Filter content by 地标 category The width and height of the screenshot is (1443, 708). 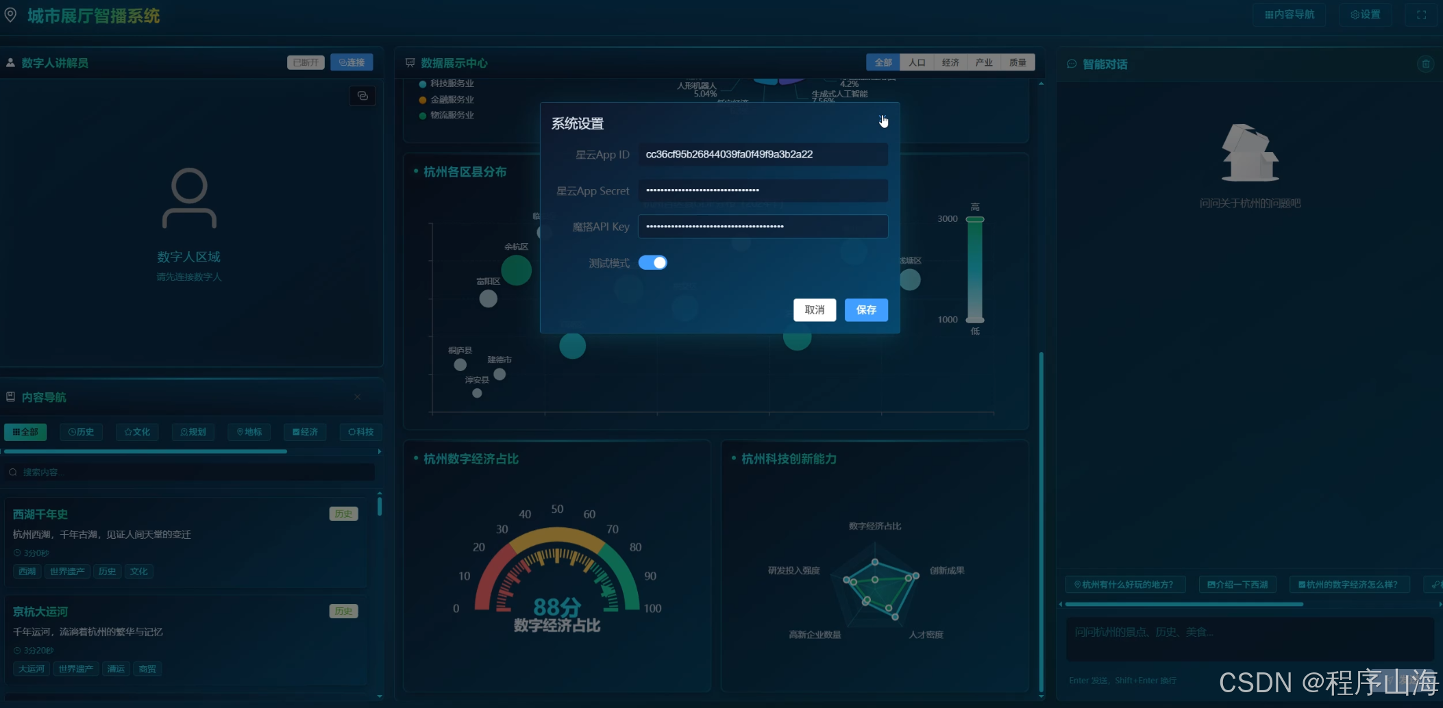click(249, 432)
